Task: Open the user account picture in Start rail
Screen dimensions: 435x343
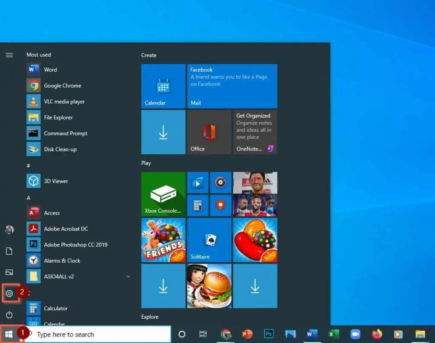Action: tap(9, 230)
